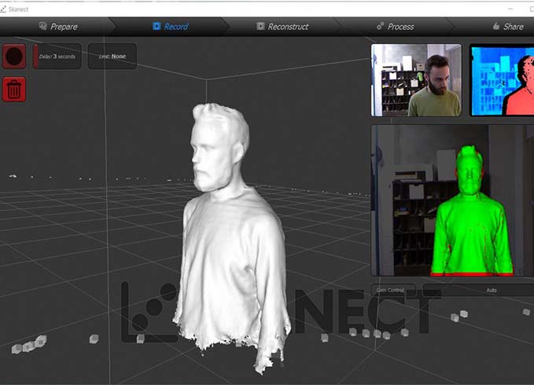
Task: Click the Process gears icon
Action: coord(380,26)
